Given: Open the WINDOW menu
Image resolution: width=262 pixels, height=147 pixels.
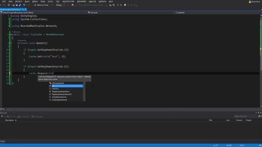Looking at the screenshot, I should (102, 2).
